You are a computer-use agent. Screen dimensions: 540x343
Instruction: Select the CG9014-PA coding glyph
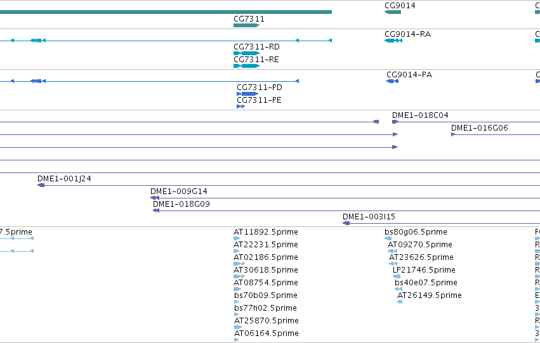[x=392, y=81]
